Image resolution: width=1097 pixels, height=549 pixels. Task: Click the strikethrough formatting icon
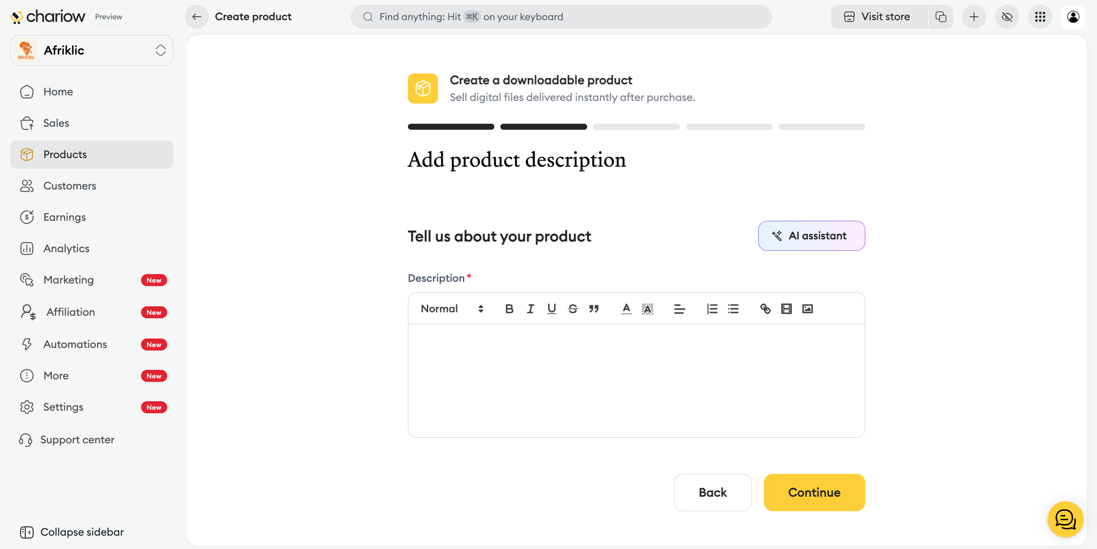[x=573, y=308]
